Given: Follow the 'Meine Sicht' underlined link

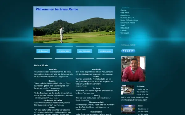Looking at the screenshot, I should (142, 100).
